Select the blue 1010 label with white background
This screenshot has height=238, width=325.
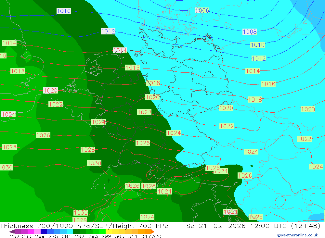(x=64, y=11)
